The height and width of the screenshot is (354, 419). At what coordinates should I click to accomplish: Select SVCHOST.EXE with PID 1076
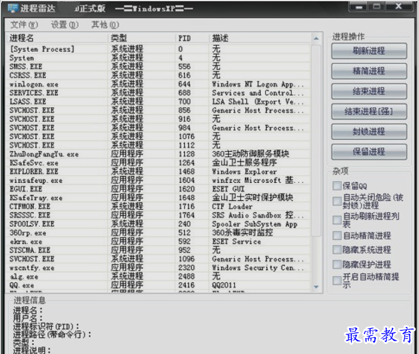coord(158,136)
